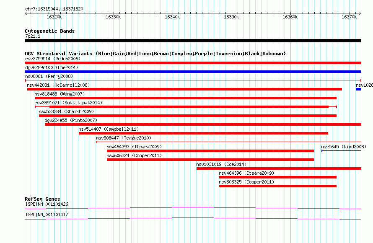Click the nsv464393 (Itsara2009) variant bar

[210, 151]
